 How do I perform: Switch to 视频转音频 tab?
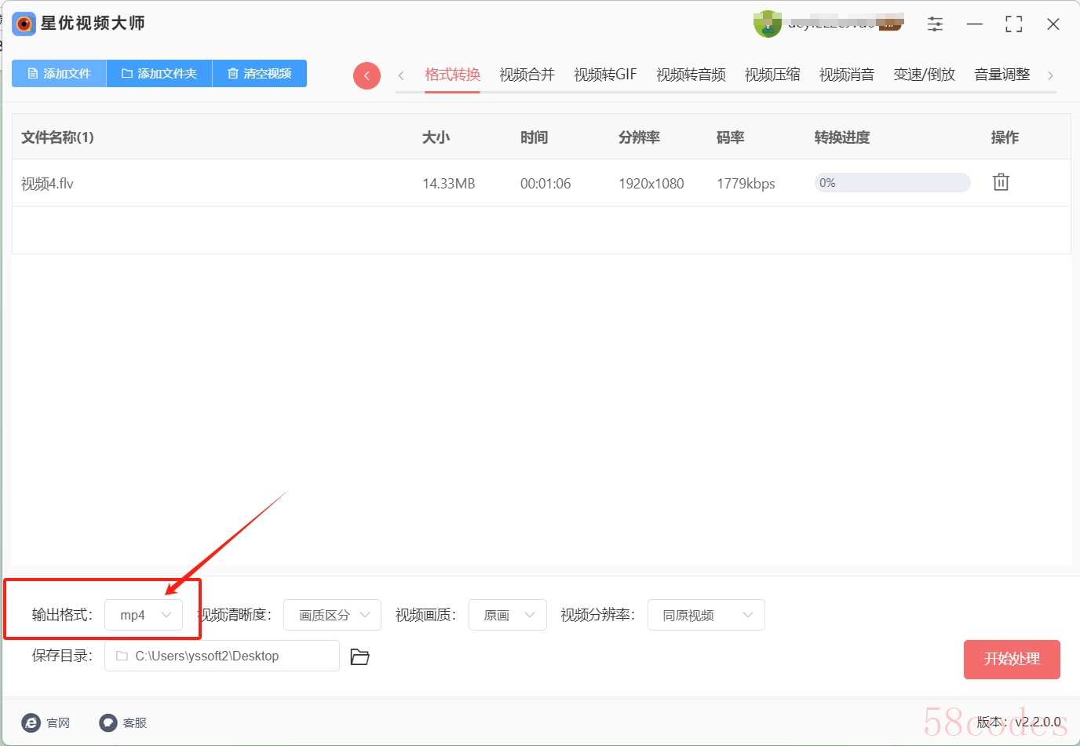691,75
